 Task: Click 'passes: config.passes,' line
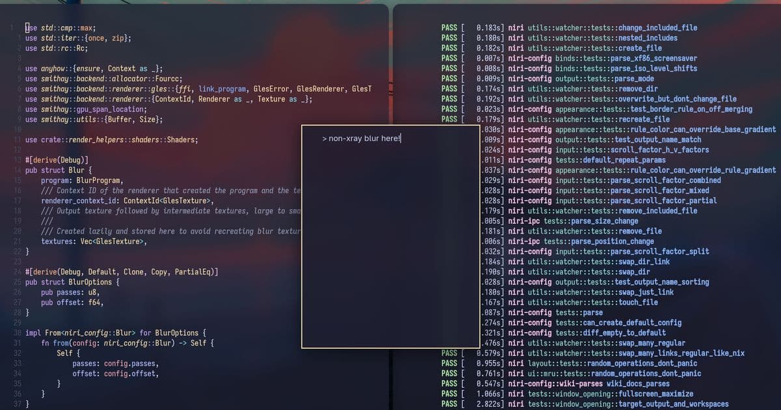116,364
